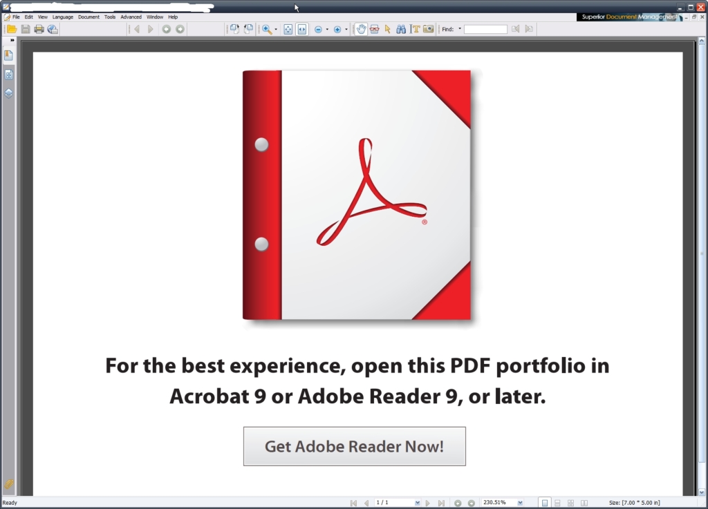Click Find Previous button
Screen dimensions: 708x509
(516, 29)
